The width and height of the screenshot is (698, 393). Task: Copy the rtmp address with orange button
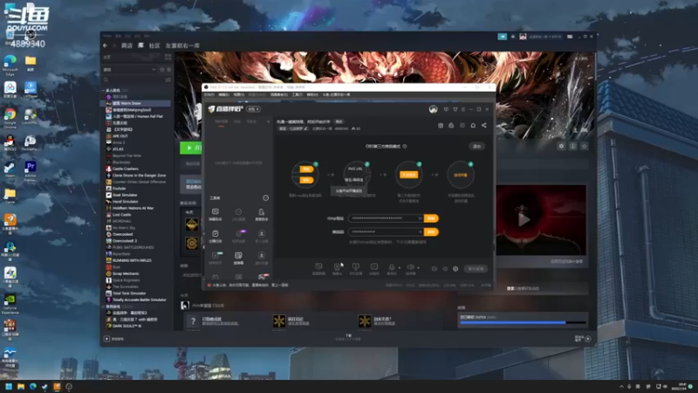pos(431,218)
